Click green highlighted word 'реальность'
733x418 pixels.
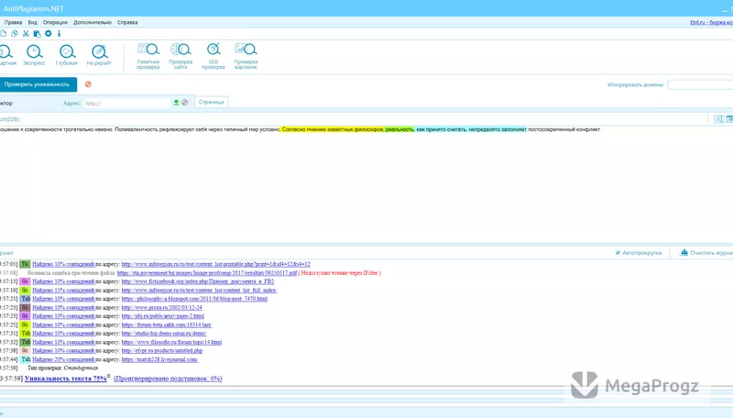coord(399,129)
